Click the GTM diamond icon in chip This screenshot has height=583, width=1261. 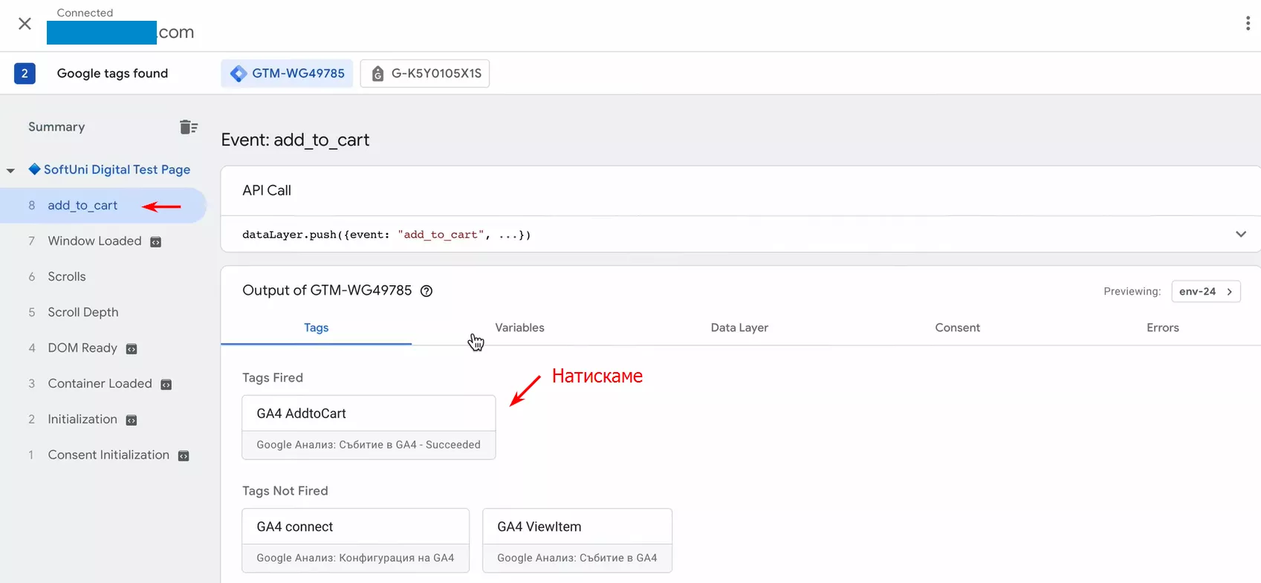(239, 74)
